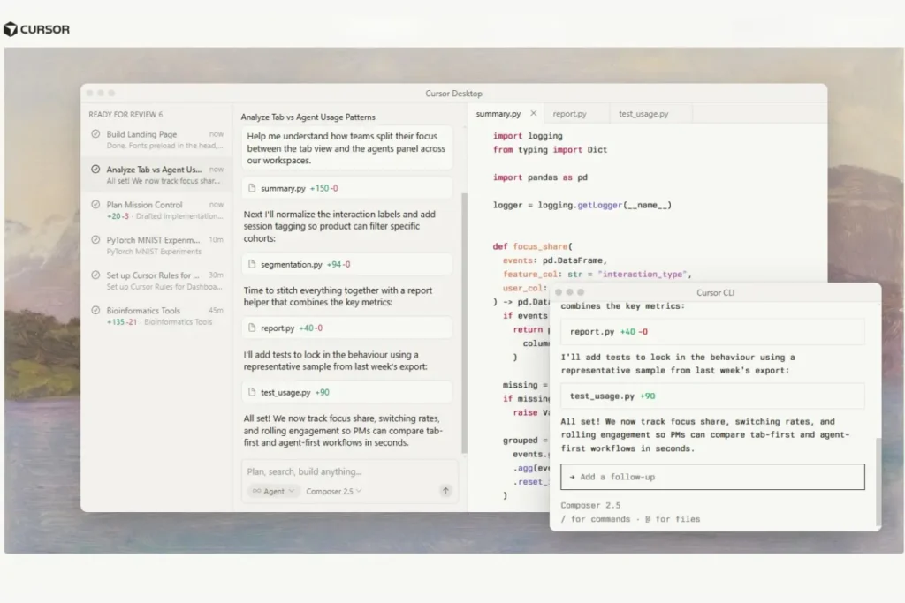Open the Build Landing Page task
The width and height of the screenshot is (905, 603).
[x=156, y=139]
